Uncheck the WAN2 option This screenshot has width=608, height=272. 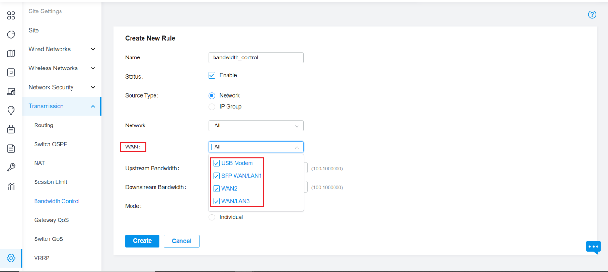coord(216,188)
